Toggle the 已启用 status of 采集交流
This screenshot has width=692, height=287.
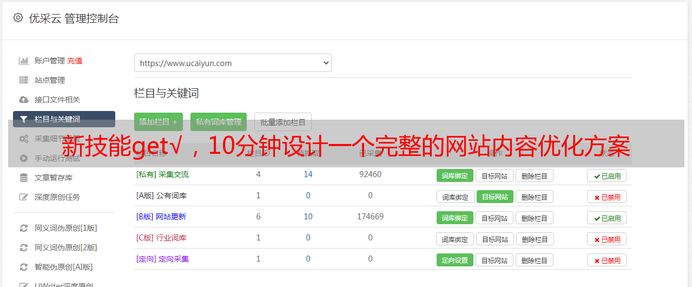[607, 175]
